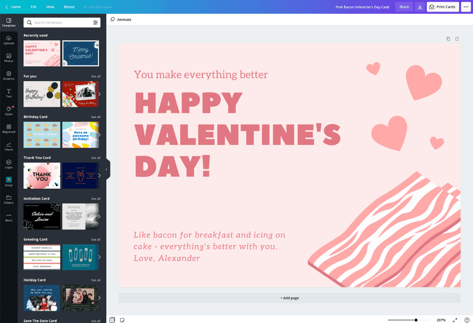This screenshot has height=323, width=473.
Task: Click the duplicate page icon above the canvas
Action: click(x=448, y=39)
